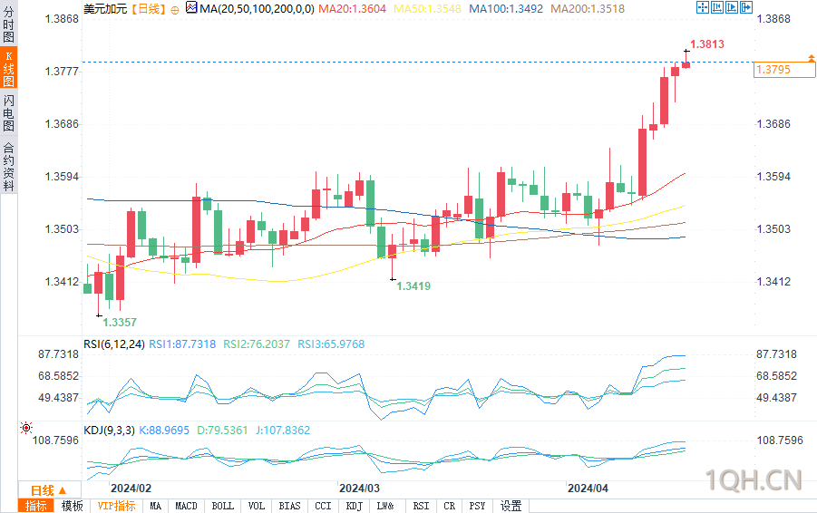Click the chart-type icon beside MA(20,50,100,200,0,0)
The image size is (817, 513).
191,7
